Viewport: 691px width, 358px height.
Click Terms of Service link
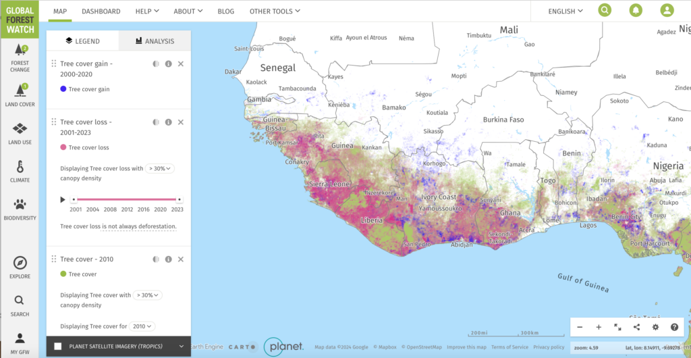tap(509, 347)
